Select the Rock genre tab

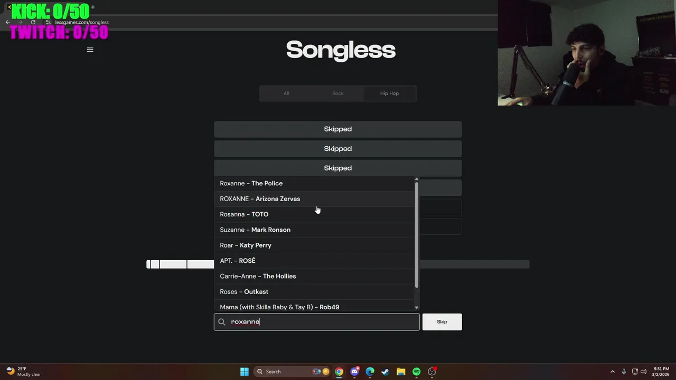pos(338,93)
